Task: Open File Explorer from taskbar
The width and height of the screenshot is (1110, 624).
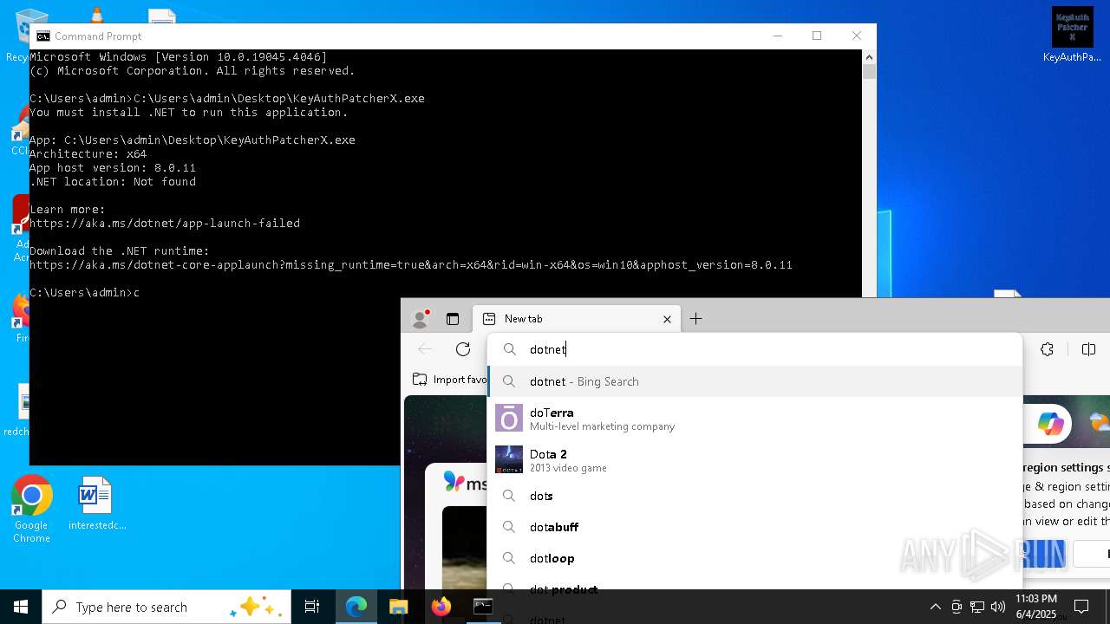Action: tap(399, 607)
